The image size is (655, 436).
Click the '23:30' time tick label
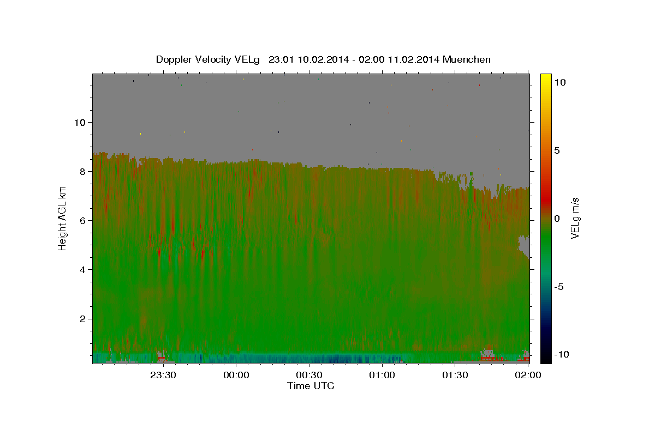click(x=163, y=375)
